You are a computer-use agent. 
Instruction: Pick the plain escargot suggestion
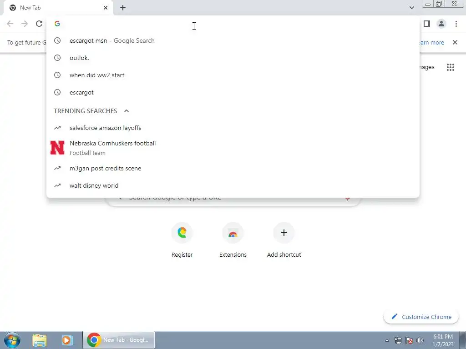click(x=233, y=92)
